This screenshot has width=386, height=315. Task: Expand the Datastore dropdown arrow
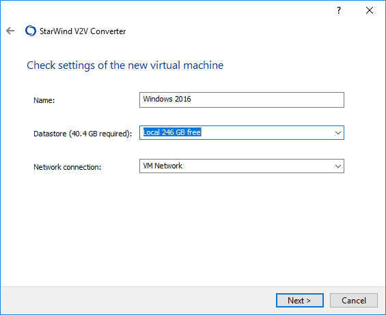click(x=338, y=133)
